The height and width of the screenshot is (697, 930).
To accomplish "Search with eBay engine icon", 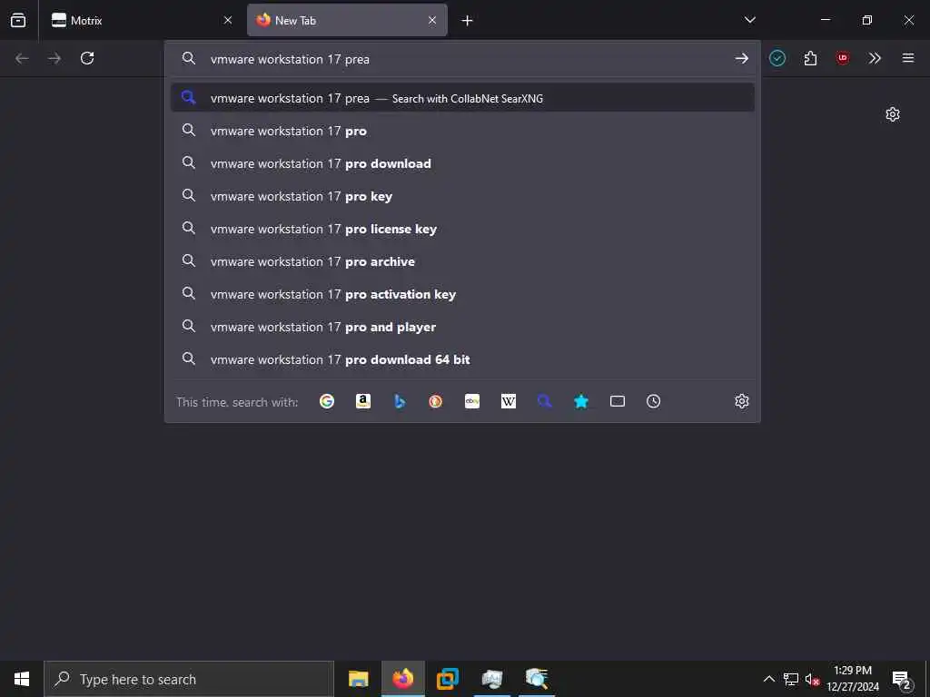I will click(472, 401).
